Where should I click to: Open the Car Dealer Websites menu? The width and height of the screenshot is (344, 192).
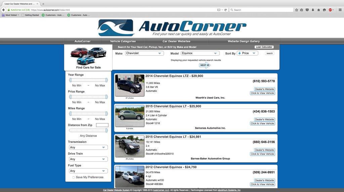pos(176,41)
